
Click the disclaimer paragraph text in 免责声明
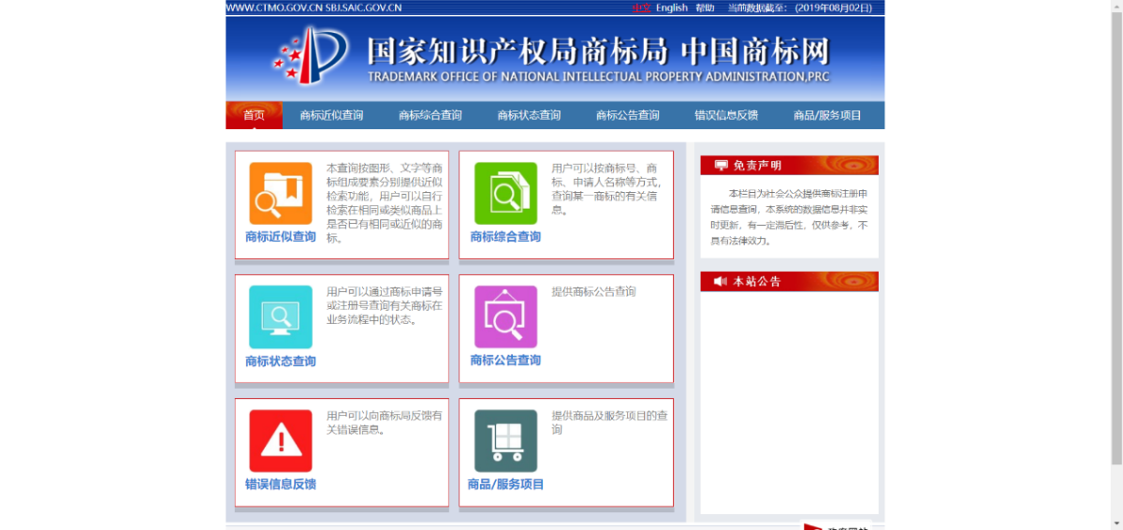(789, 216)
